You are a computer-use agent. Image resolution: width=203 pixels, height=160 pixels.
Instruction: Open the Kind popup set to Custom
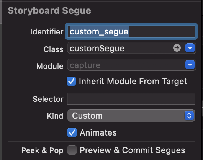(131, 116)
